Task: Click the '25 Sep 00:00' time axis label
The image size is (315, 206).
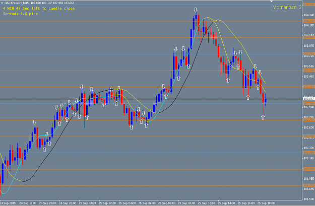Action: point(87,203)
